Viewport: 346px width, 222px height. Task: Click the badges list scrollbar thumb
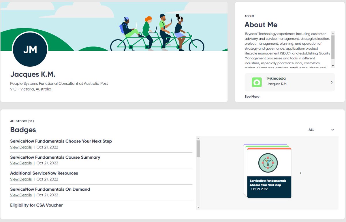[198, 149]
